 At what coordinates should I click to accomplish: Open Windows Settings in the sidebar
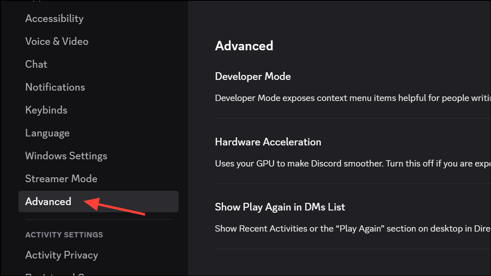tap(66, 156)
